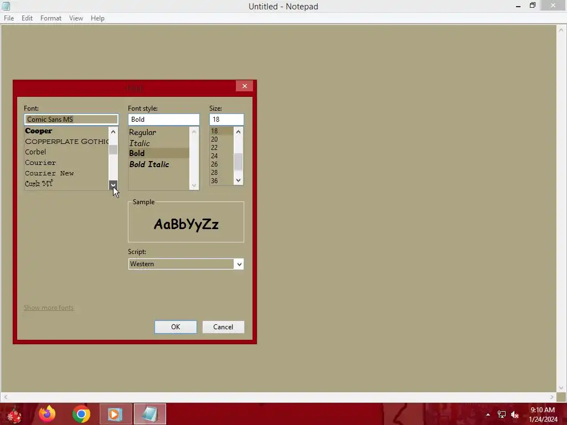Select Courier New in the font list
This screenshot has width=567, height=425.
click(66, 173)
